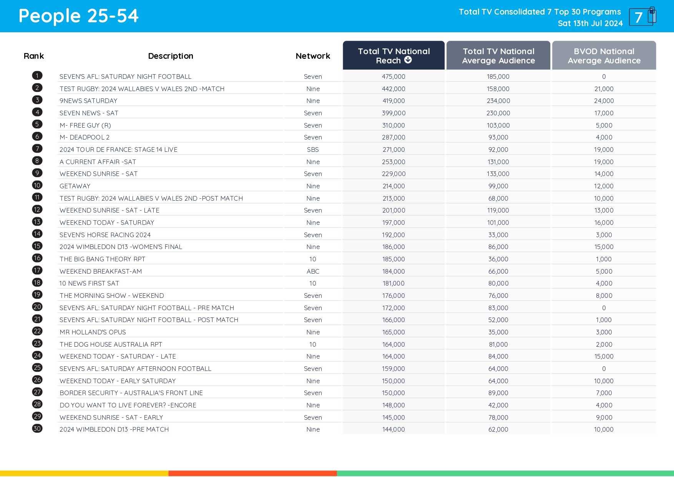674x477 pixels.
Task: Click the rank 7 badge for Tour De France
Action: coord(37,148)
